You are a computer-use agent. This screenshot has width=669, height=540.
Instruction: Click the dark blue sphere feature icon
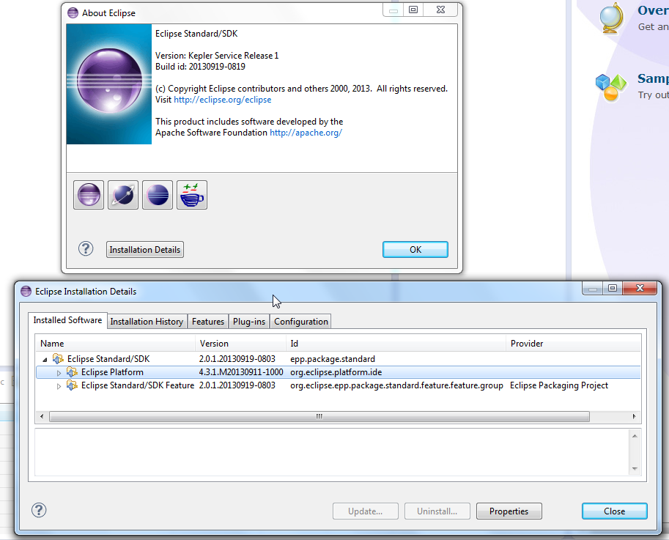pyautogui.click(x=158, y=195)
